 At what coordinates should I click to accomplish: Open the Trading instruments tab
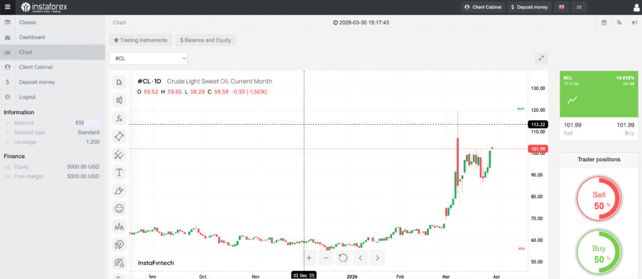click(140, 40)
